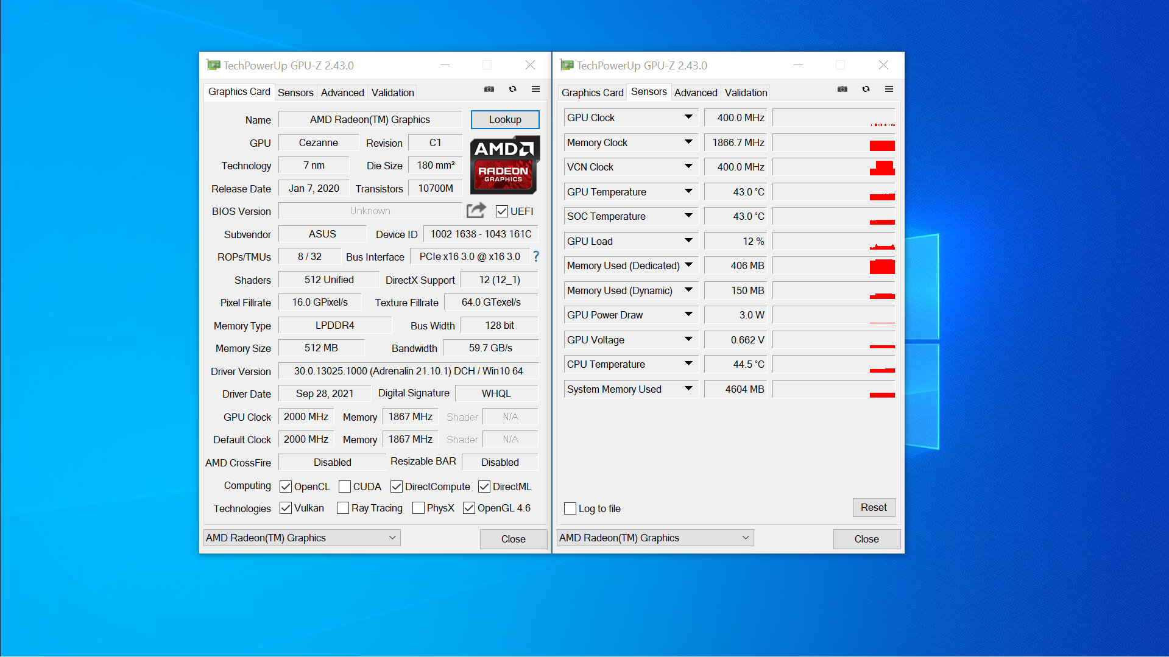Viewport: 1169px width, 657px height.
Task: Click the Bus Interface question mark icon
Action: point(536,256)
